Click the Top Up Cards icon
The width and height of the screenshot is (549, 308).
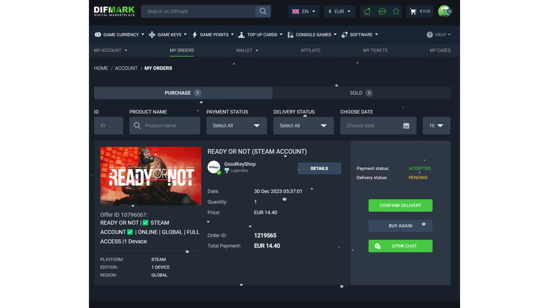[241, 34]
